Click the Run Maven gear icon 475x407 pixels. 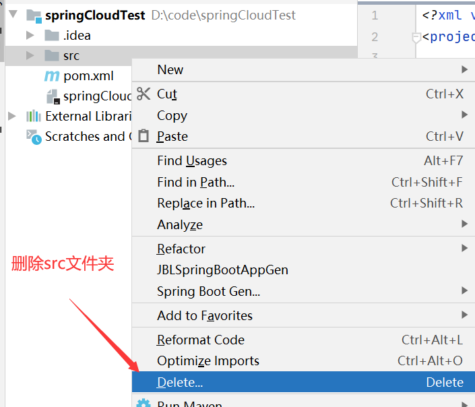click(144, 403)
